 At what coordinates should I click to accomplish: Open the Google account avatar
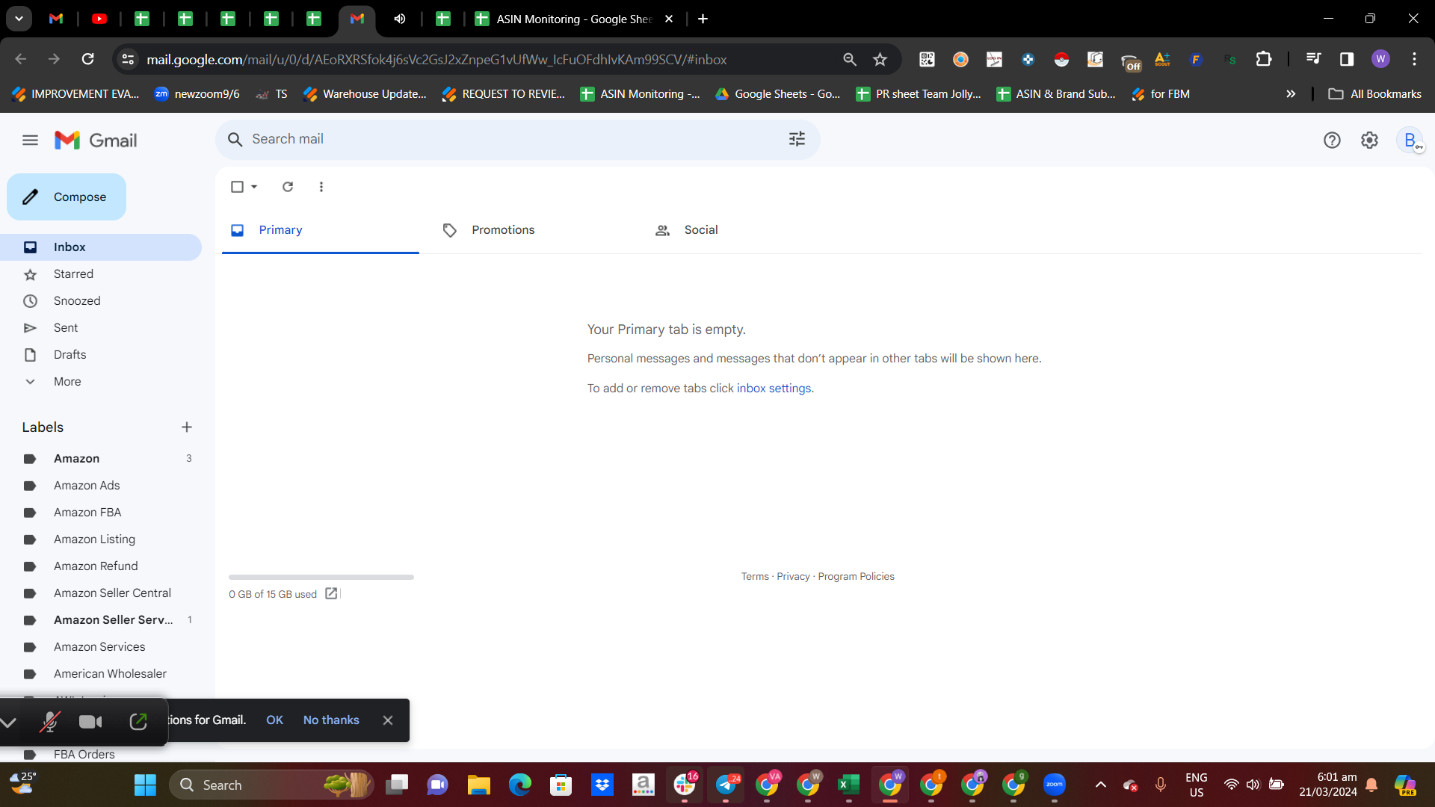(x=1410, y=140)
